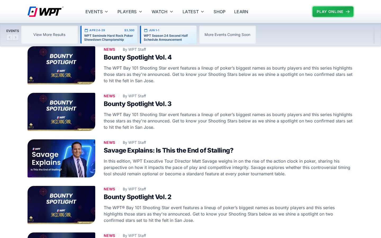
Task: Go to the Shop page
Action: point(219,12)
